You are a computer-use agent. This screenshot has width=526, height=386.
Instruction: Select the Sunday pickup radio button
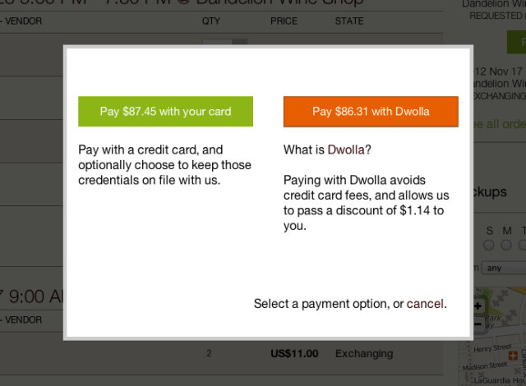click(490, 245)
